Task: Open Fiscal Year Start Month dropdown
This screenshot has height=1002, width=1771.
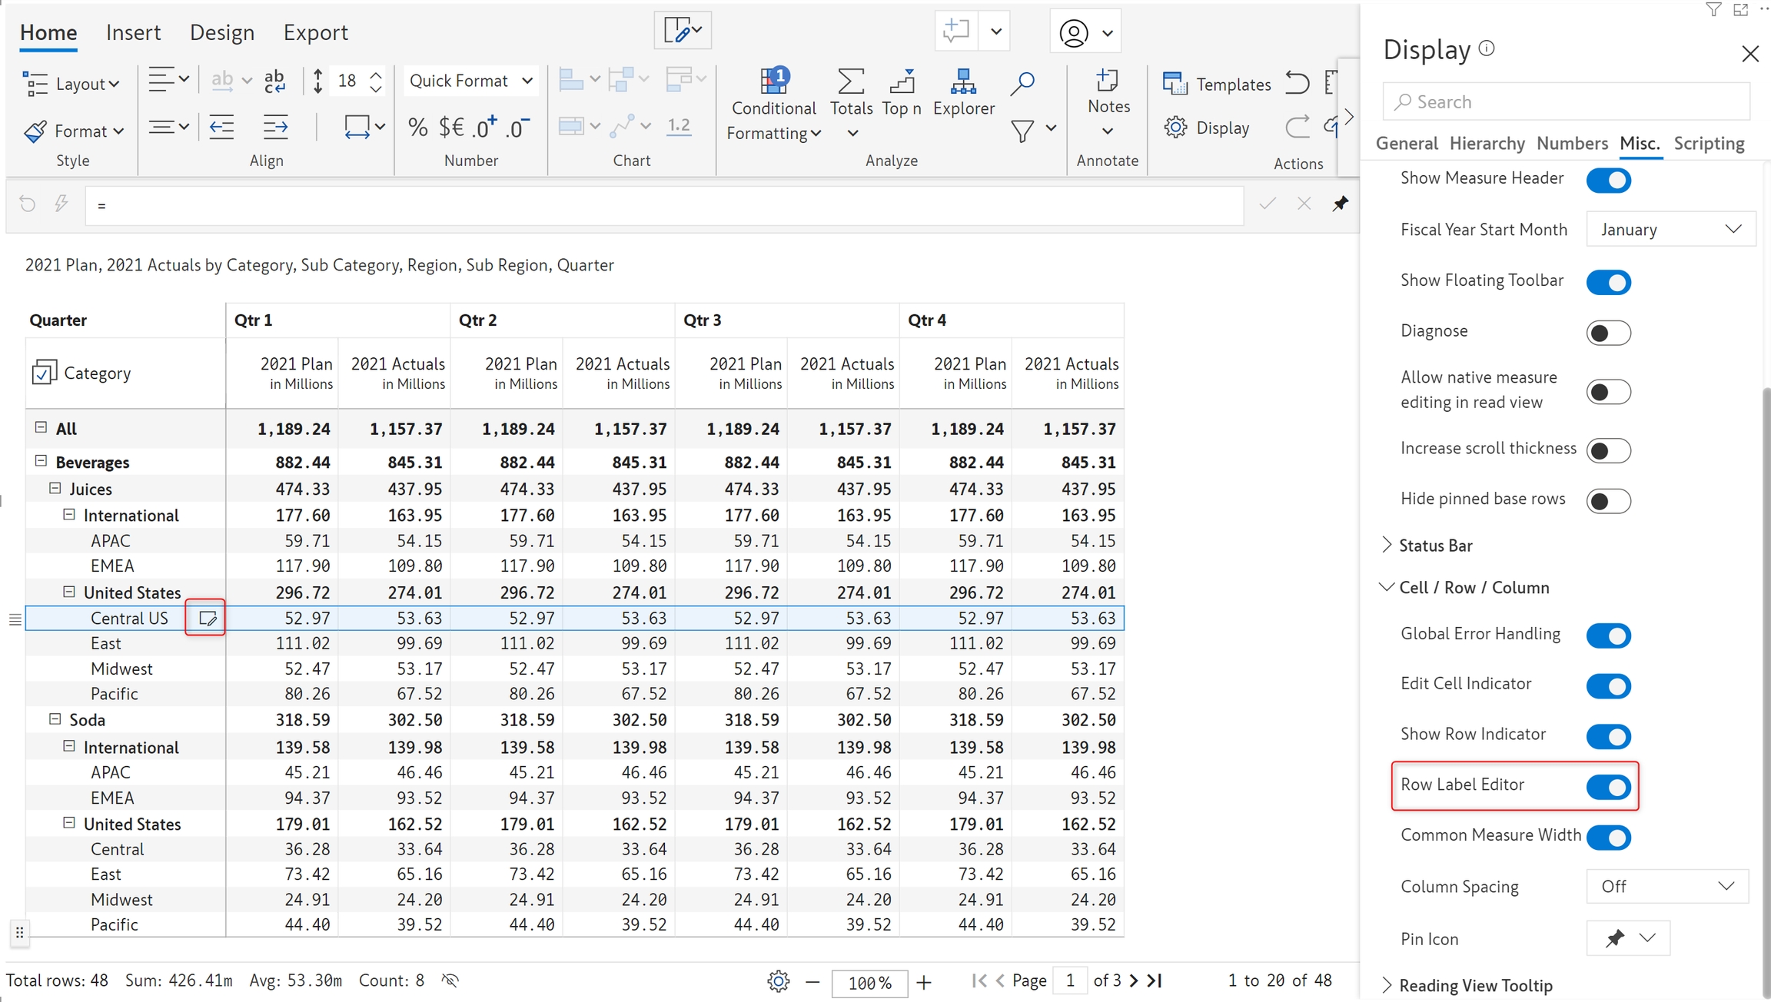Action: coord(1670,229)
